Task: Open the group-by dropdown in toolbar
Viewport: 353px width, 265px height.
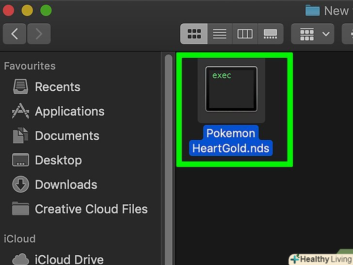Action: 312,34
